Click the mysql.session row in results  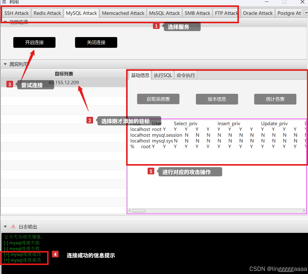[217, 135]
